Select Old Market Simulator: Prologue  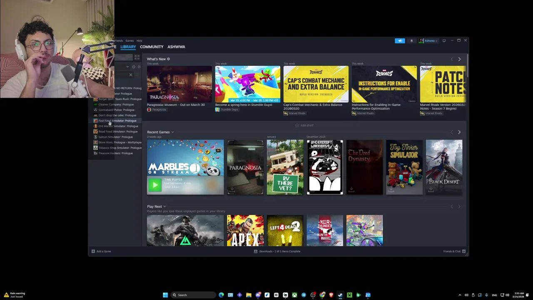[x=115, y=126]
